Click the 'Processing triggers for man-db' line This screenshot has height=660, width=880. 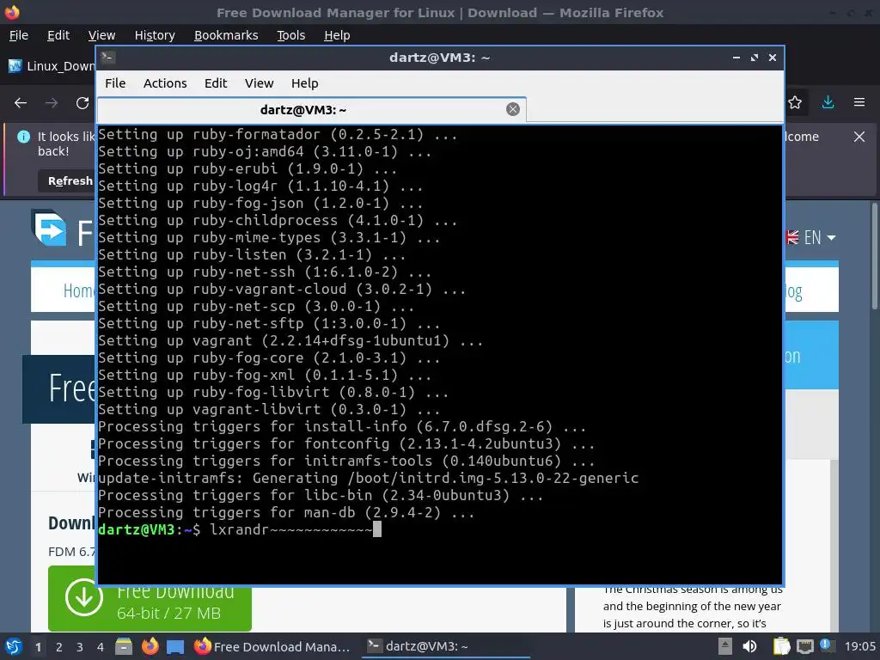tap(286, 512)
